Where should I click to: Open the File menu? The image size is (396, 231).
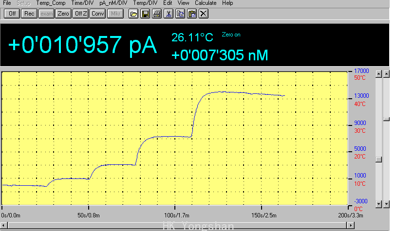tap(7, 3)
